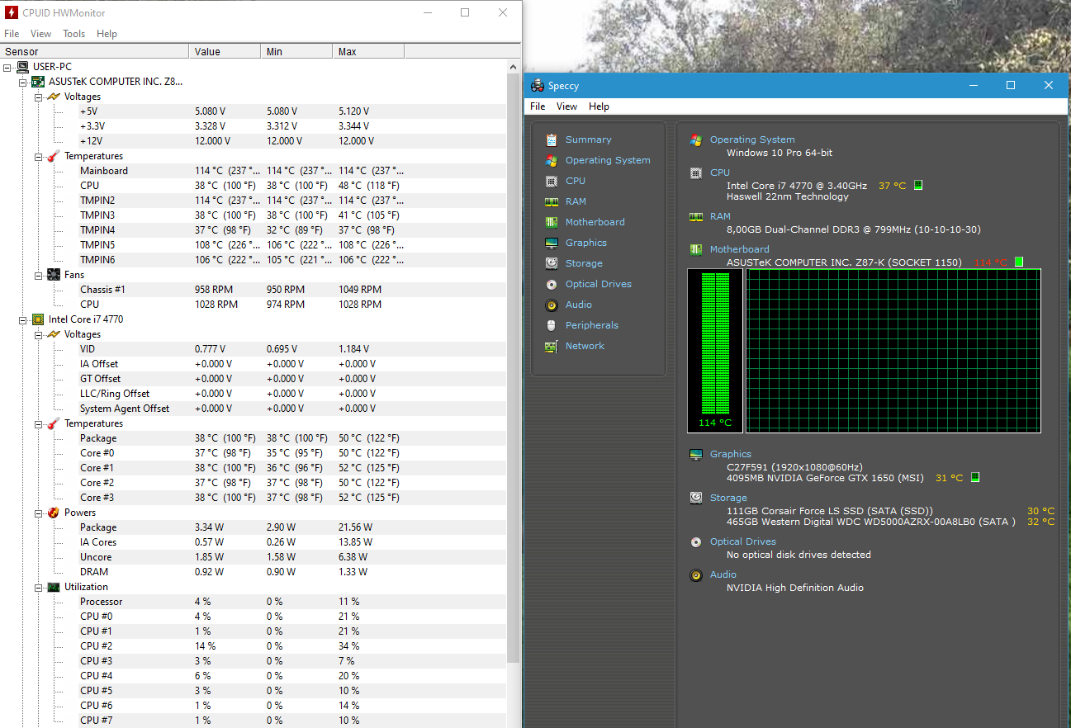Click the Graphics monitor icon in Speccy sidebar
This screenshot has height=728, width=1071.
[x=551, y=243]
